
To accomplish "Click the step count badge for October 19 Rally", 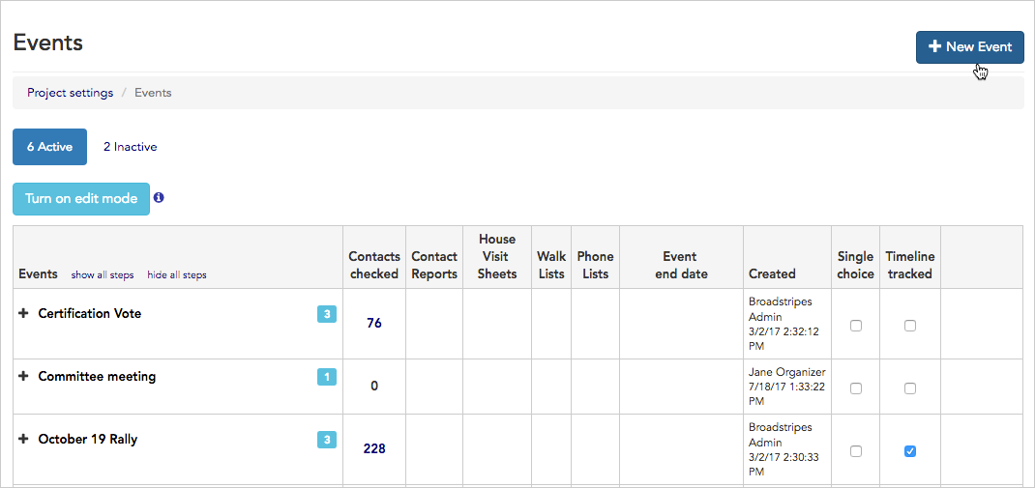I will click(x=327, y=439).
